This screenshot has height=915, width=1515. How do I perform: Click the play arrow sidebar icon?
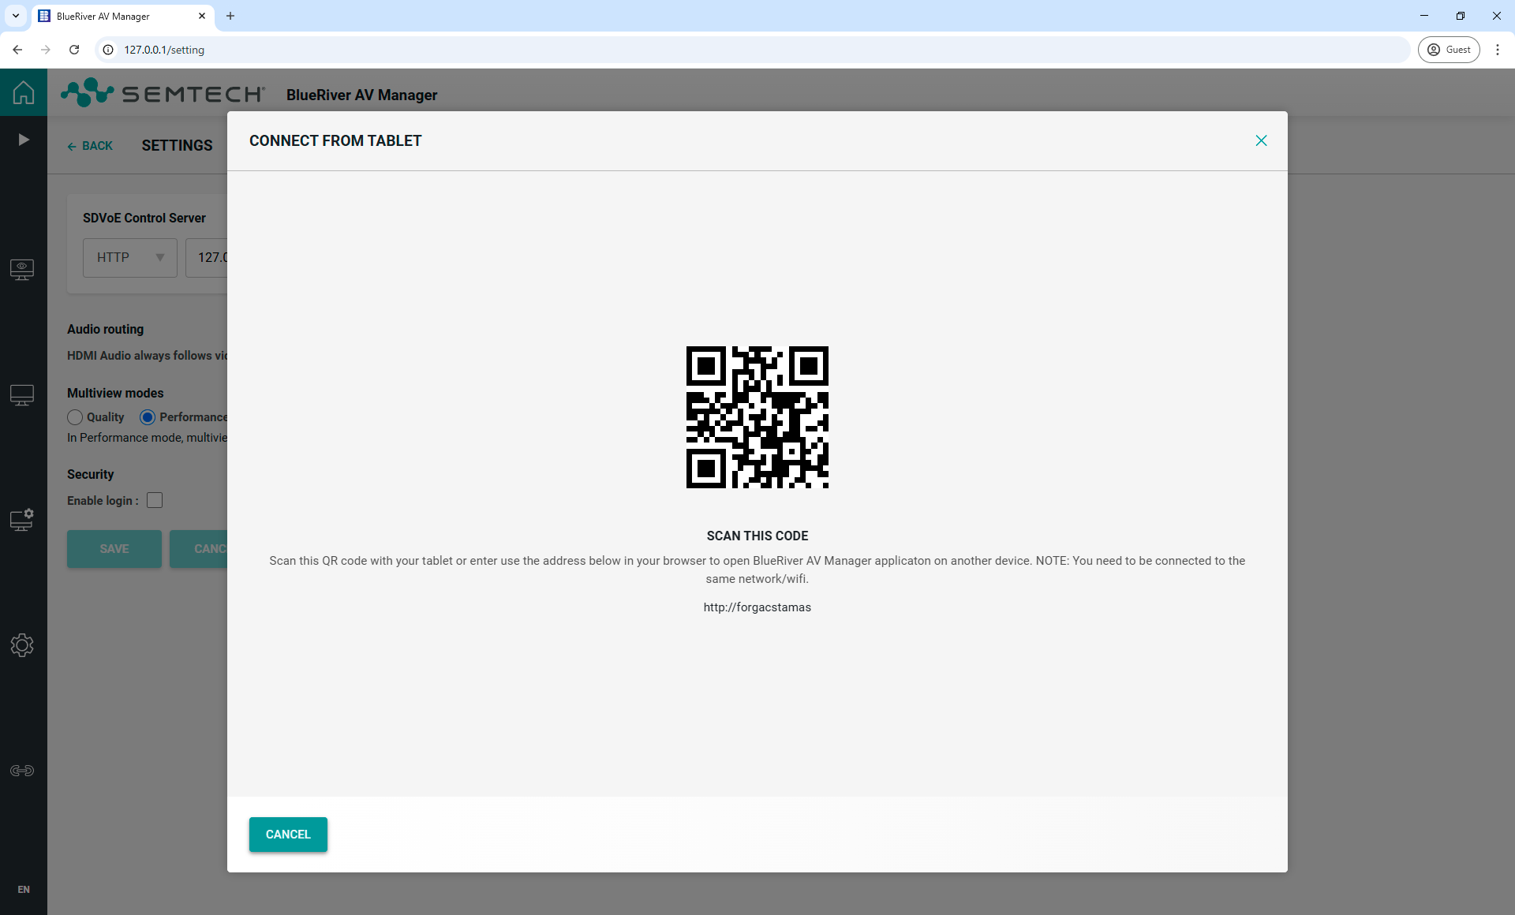click(23, 140)
